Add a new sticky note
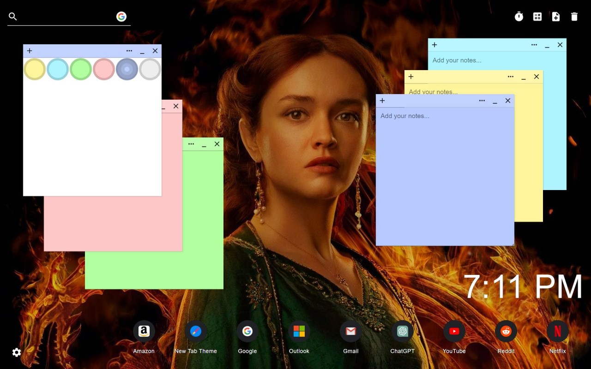This screenshot has width=591, height=369. coord(556,17)
